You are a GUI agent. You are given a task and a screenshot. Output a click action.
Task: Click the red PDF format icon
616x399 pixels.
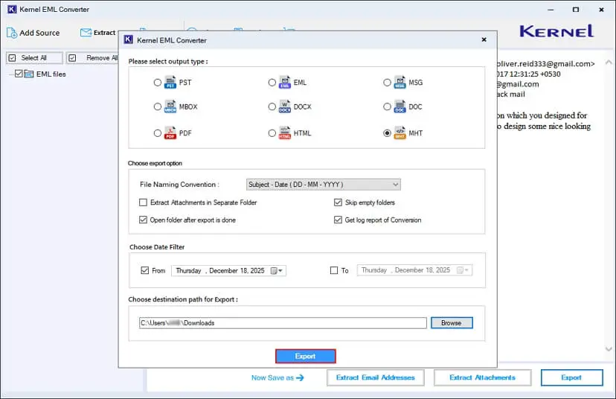170,133
